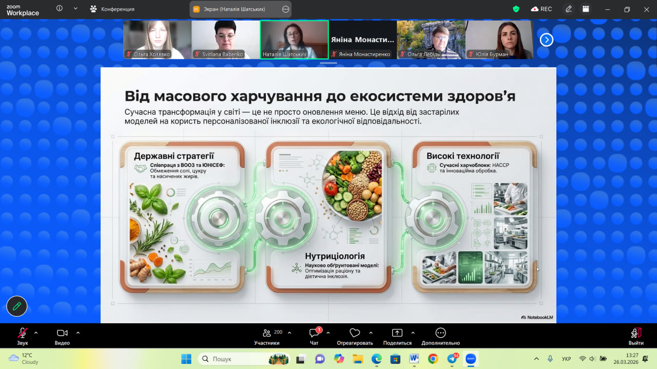Select the Конференция tab
Image resolution: width=657 pixels, height=369 pixels.
pyautogui.click(x=112, y=9)
